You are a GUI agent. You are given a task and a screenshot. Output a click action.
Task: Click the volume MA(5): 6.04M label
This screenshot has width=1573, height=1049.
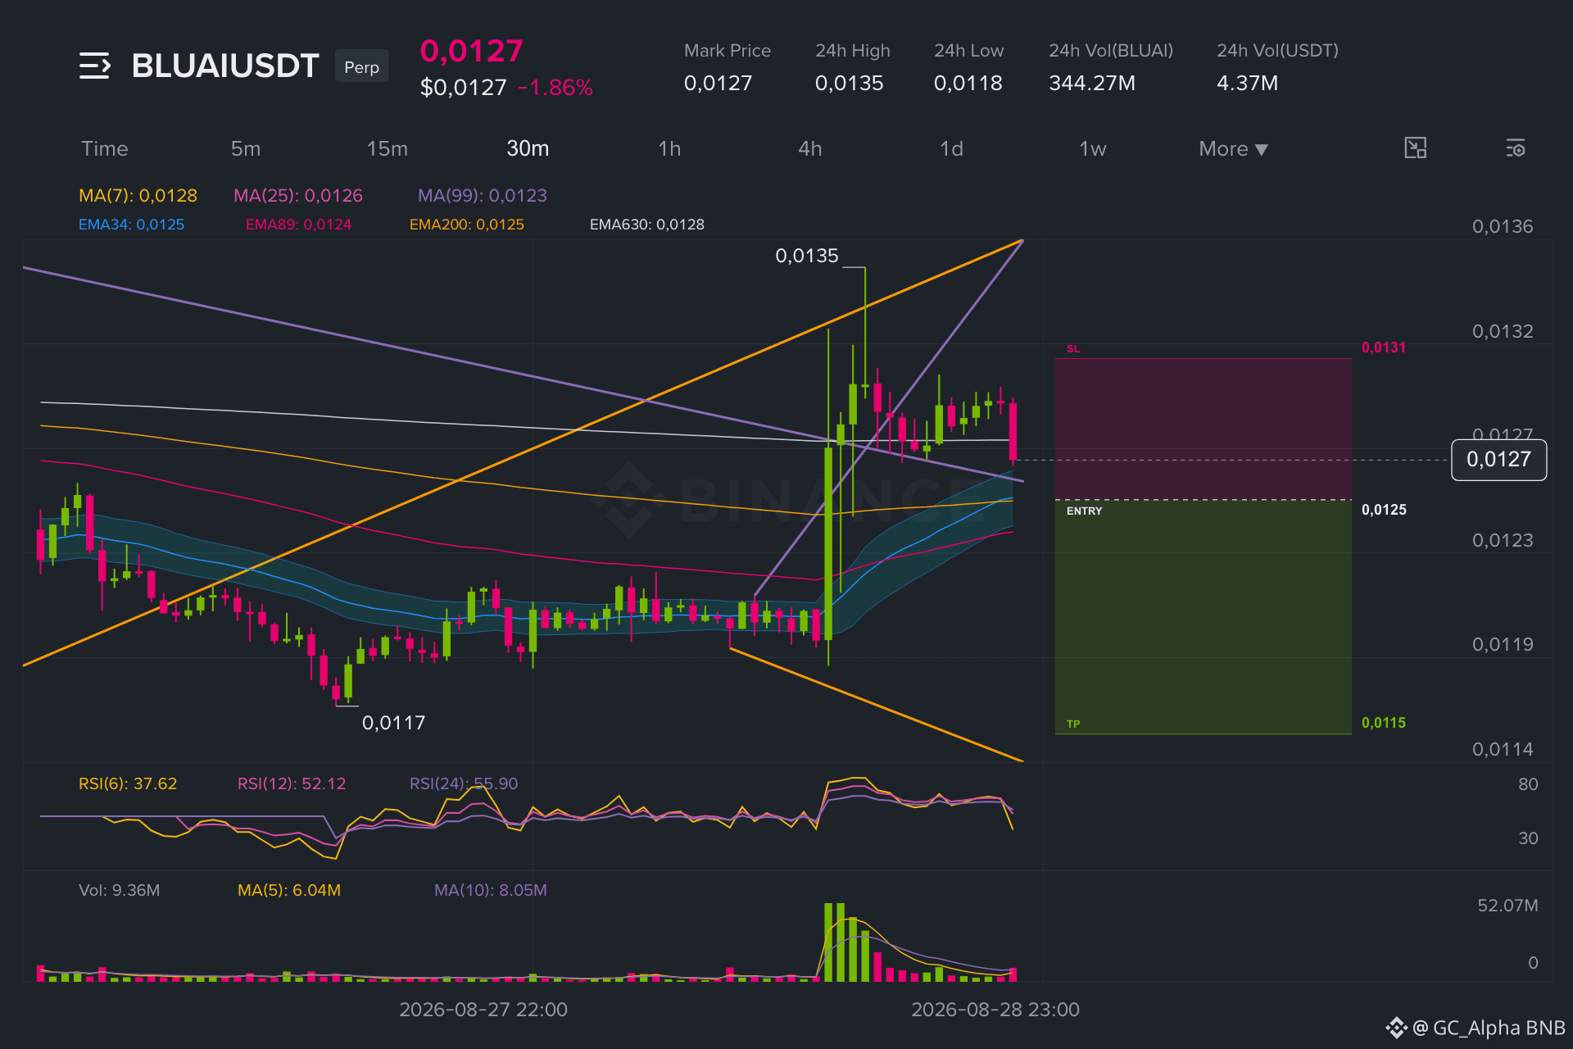click(289, 890)
